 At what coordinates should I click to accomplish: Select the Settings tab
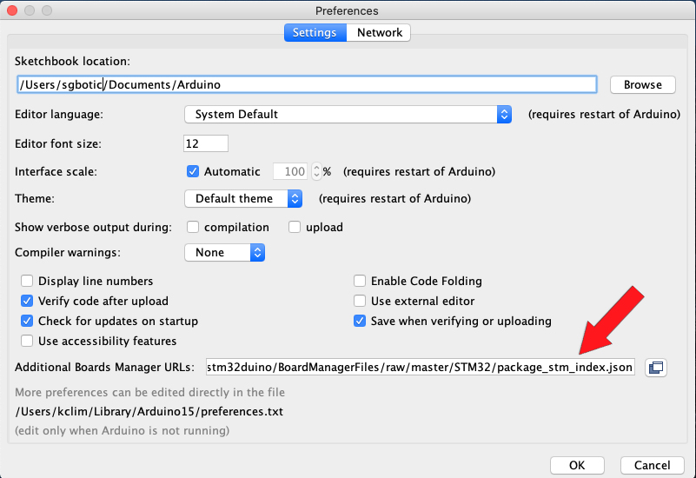coord(315,33)
